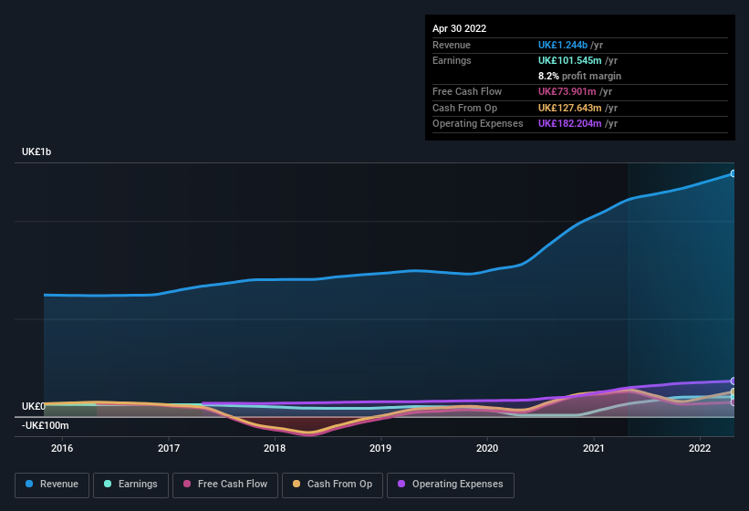Click the 2022 x-axis label

pyautogui.click(x=700, y=448)
